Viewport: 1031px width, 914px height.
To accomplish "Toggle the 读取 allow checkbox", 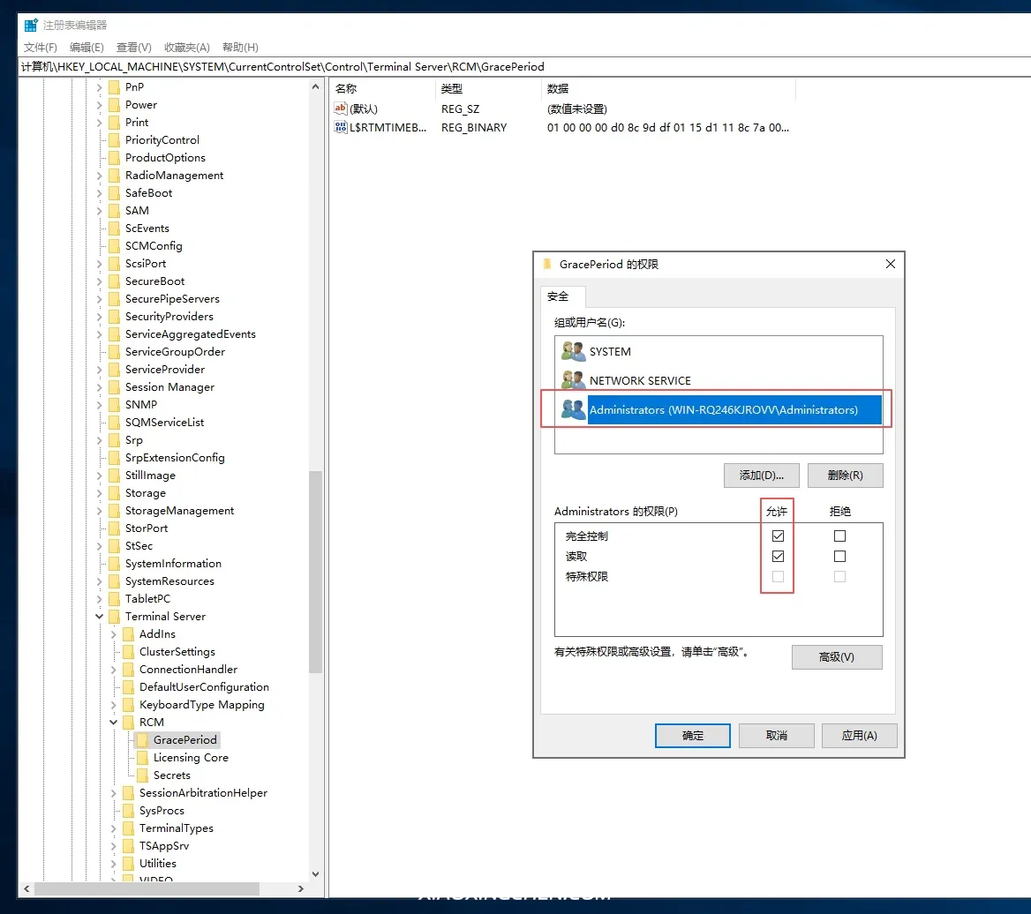I will click(778, 557).
